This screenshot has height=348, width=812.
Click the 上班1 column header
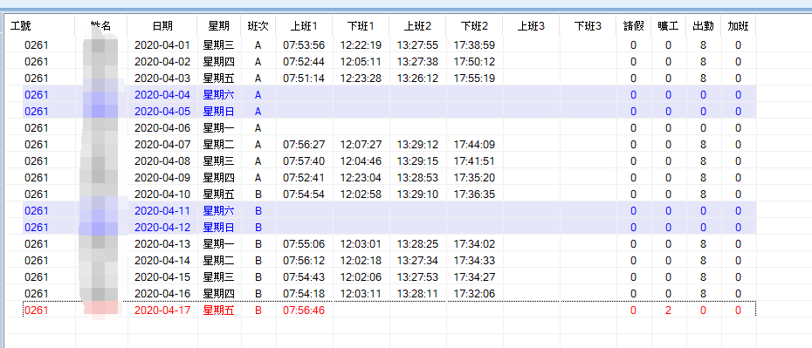(304, 26)
